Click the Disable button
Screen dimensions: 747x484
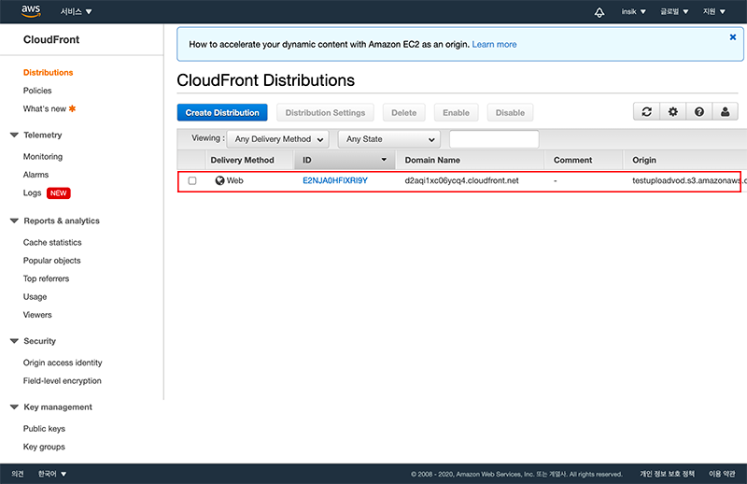tap(510, 112)
